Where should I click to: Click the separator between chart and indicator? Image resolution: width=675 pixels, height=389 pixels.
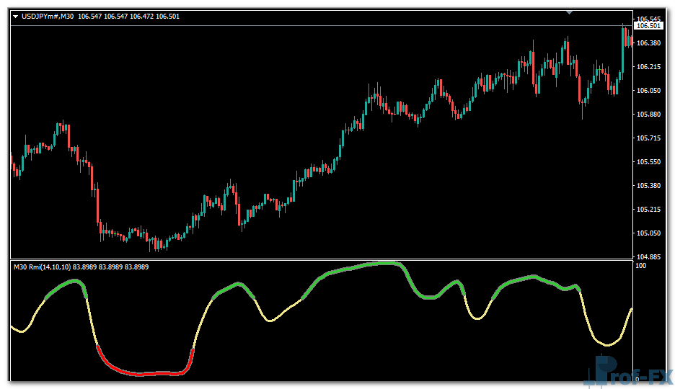click(x=317, y=259)
